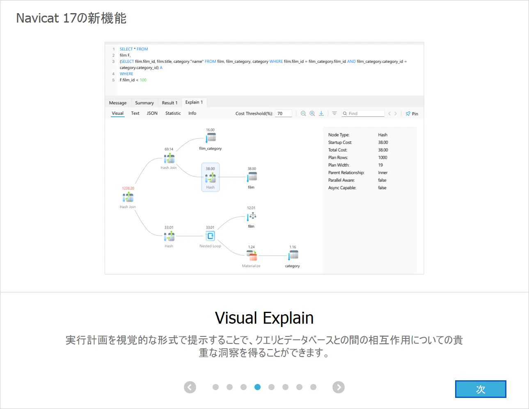
Task: Click the 'Parallel Aware:' property label
Action: point(341,180)
